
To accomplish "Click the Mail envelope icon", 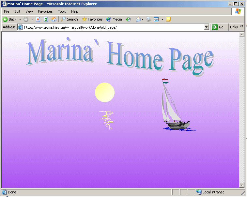I will click(x=138, y=19).
